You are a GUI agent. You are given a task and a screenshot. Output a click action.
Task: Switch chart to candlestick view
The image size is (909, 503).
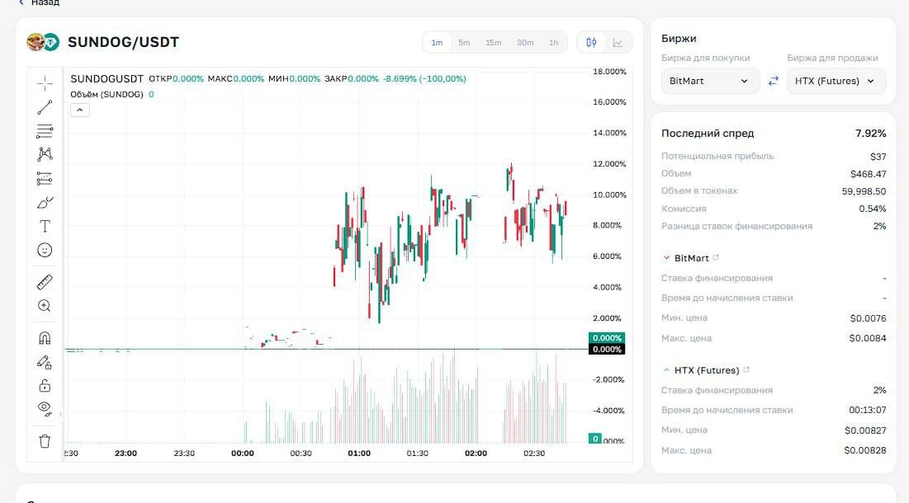tap(591, 42)
